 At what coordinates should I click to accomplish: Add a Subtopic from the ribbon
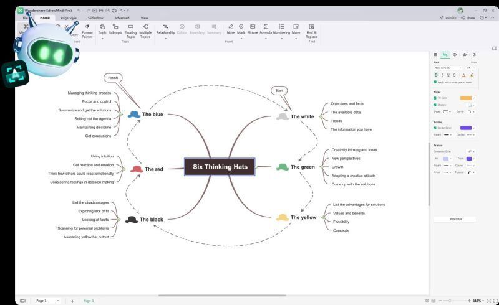tap(115, 29)
